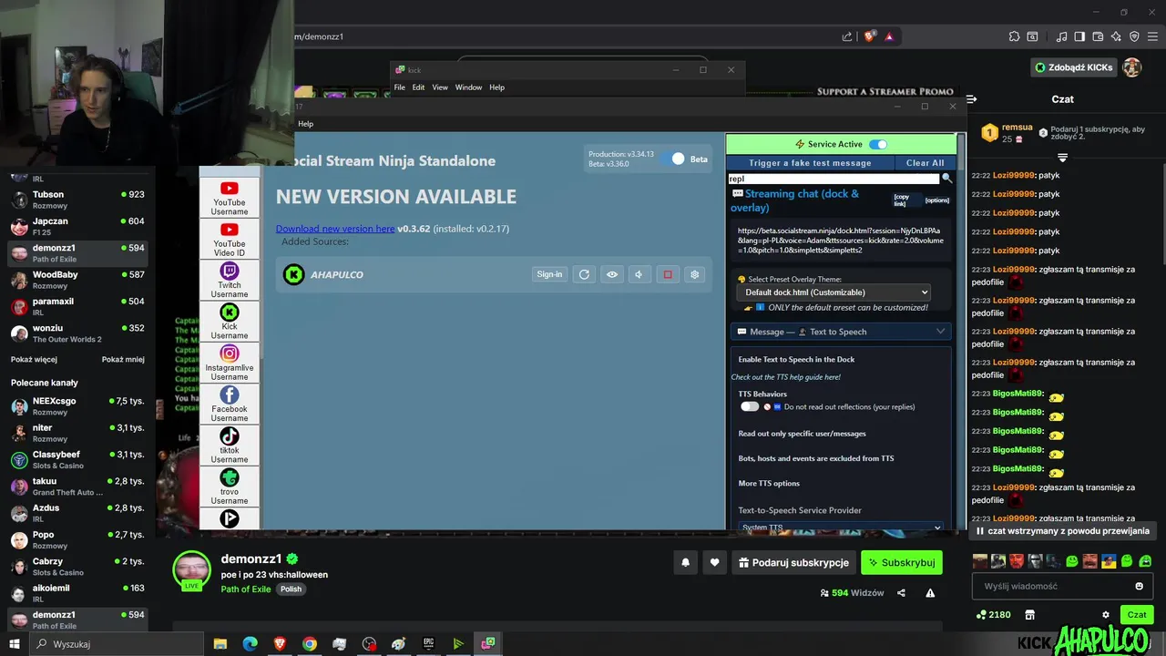Toggle visibility eye for AHAPULCO source

pos(612,274)
